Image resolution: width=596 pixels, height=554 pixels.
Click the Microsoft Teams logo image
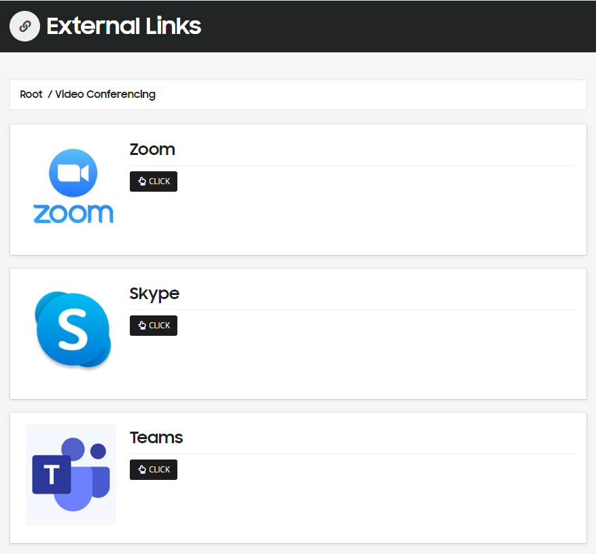[71, 474]
